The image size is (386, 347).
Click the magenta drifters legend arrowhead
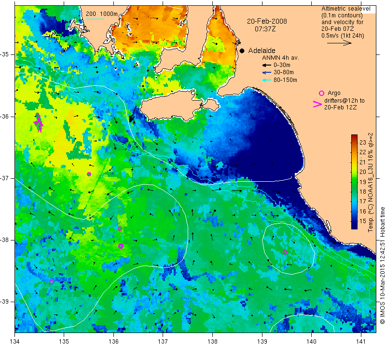(317, 104)
